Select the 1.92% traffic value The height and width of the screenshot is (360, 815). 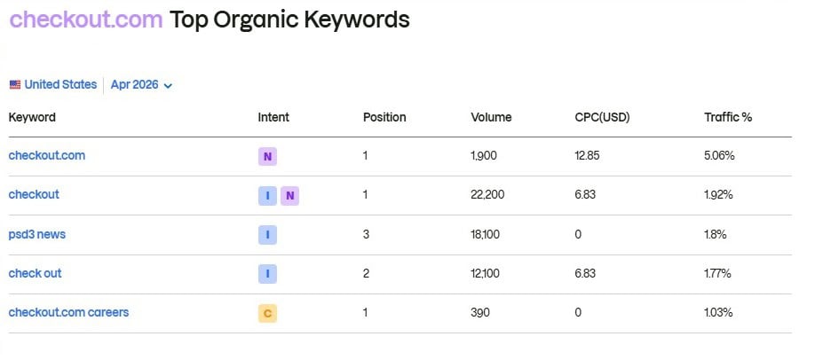(x=718, y=194)
